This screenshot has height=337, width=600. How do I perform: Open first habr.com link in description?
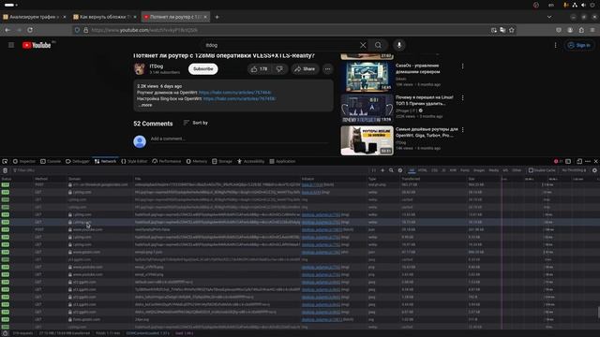(x=235, y=93)
